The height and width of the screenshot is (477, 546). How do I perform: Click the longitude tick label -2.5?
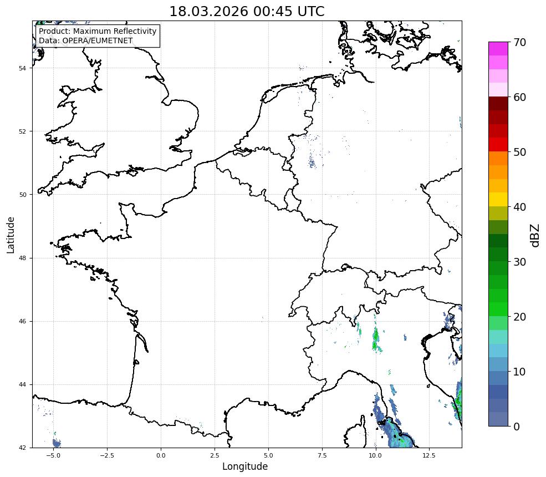coord(107,455)
